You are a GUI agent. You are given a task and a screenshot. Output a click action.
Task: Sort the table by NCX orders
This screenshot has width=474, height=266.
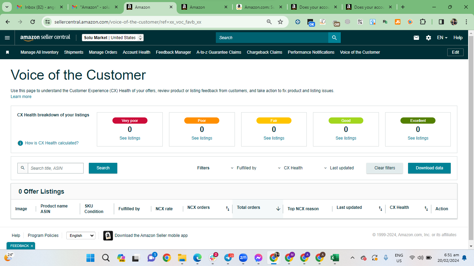228,209
